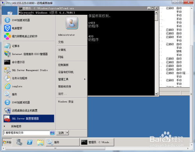The width and height of the screenshot is (195, 152).
Task: Click cmd window scrollbar down arrow
Action: (156, 94)
